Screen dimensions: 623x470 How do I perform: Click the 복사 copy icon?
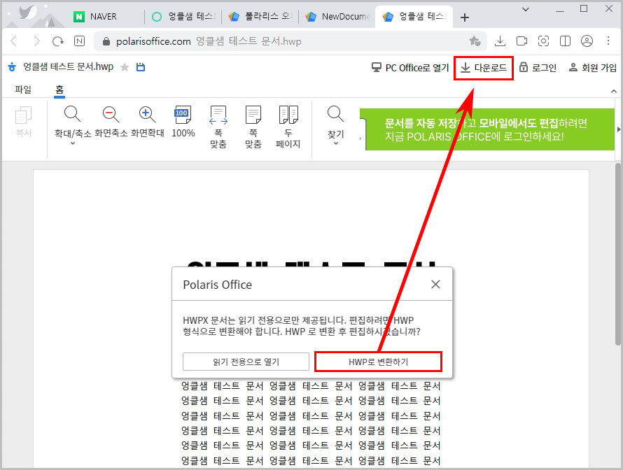click(24, 115)
